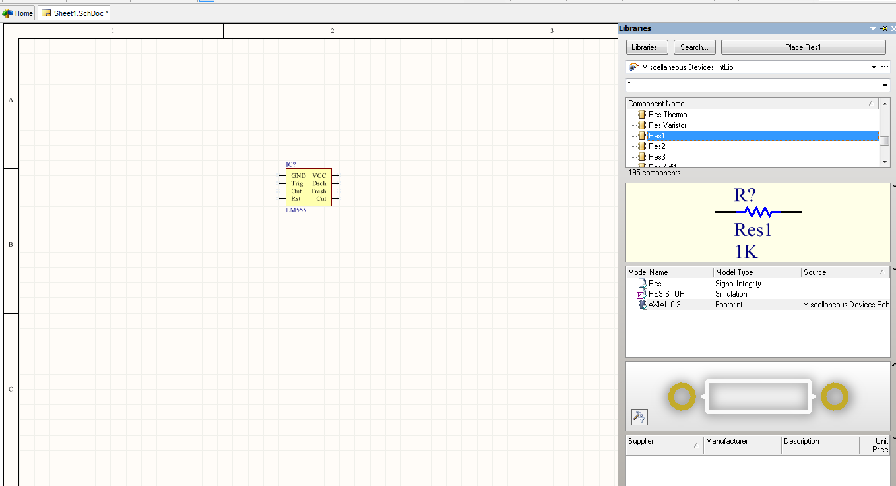This screenshot has height=486, width=896.
Task: Click the Res Varistor component icon
Action: [642, 125]
